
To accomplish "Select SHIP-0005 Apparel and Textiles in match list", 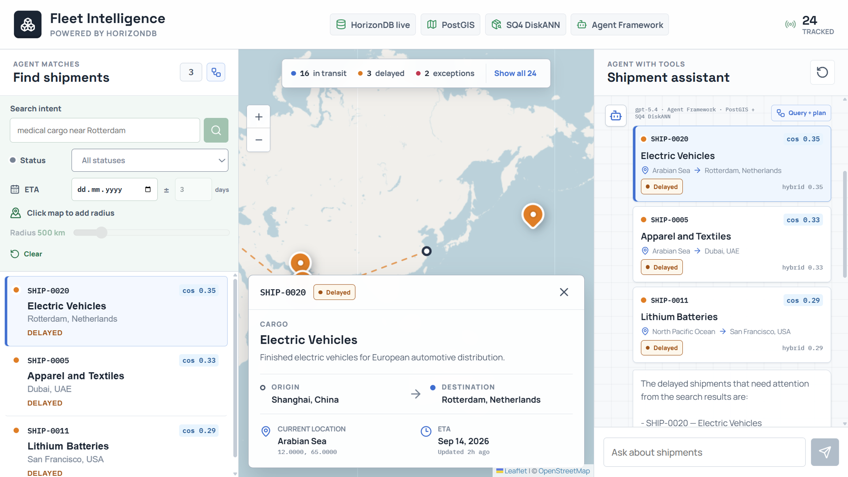I will coord(116,381).
